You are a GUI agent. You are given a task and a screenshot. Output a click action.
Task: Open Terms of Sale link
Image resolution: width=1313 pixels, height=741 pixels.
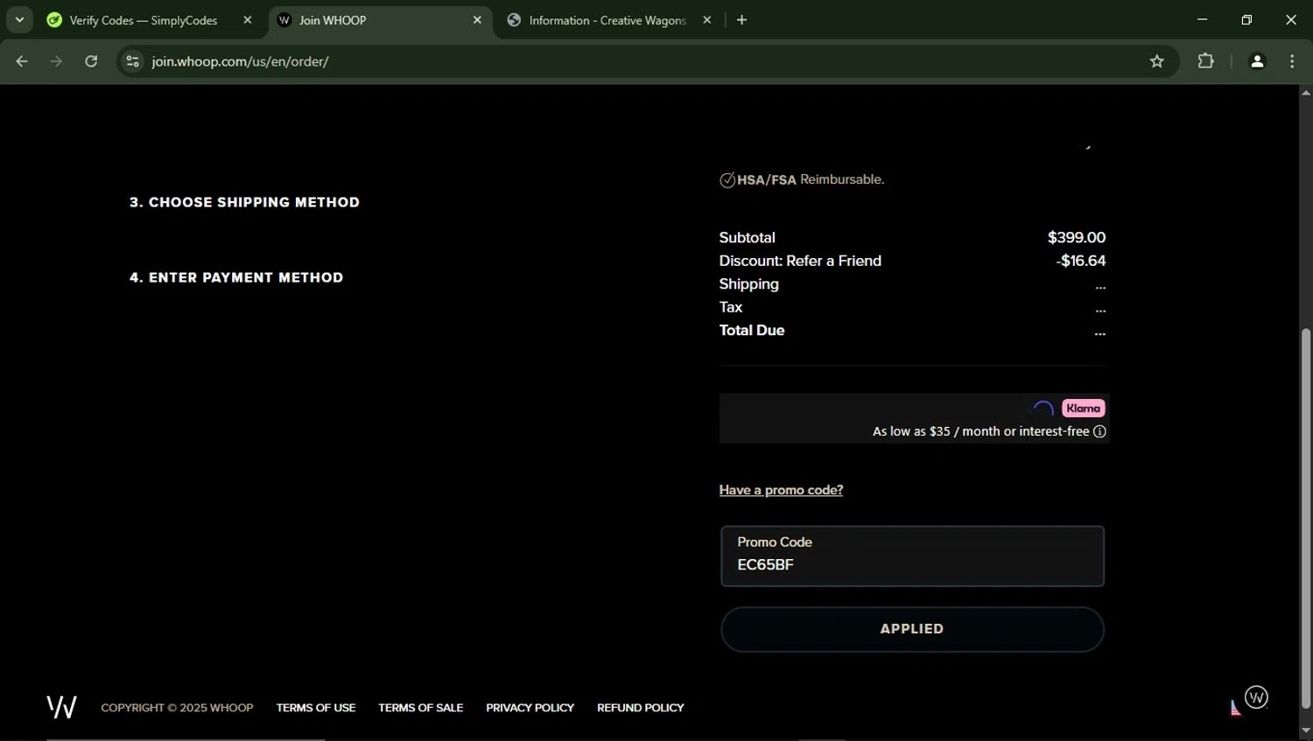421,708
